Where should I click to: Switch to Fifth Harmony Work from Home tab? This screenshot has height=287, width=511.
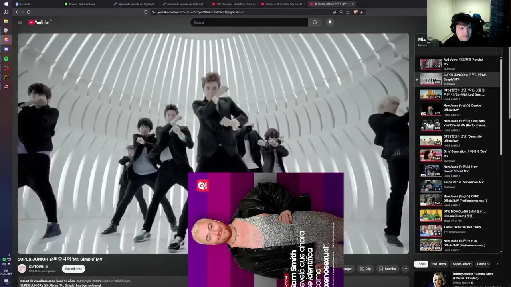pyautogui.click(x=234, y=4)
